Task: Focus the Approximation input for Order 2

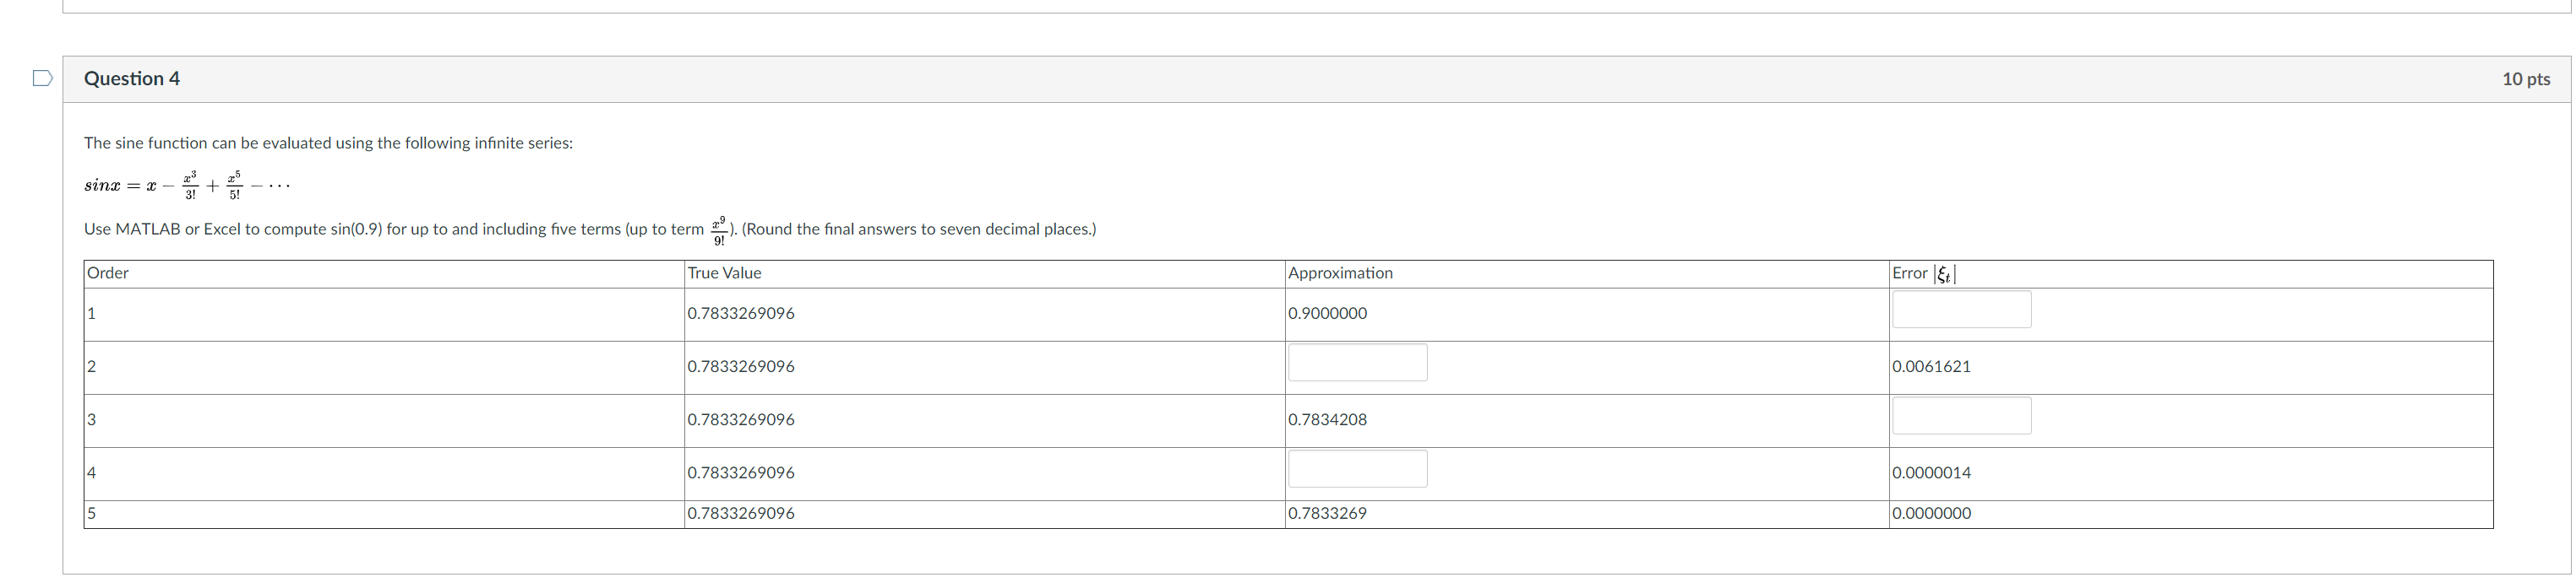Action: pyautogui.click(x=1357, y=363)
